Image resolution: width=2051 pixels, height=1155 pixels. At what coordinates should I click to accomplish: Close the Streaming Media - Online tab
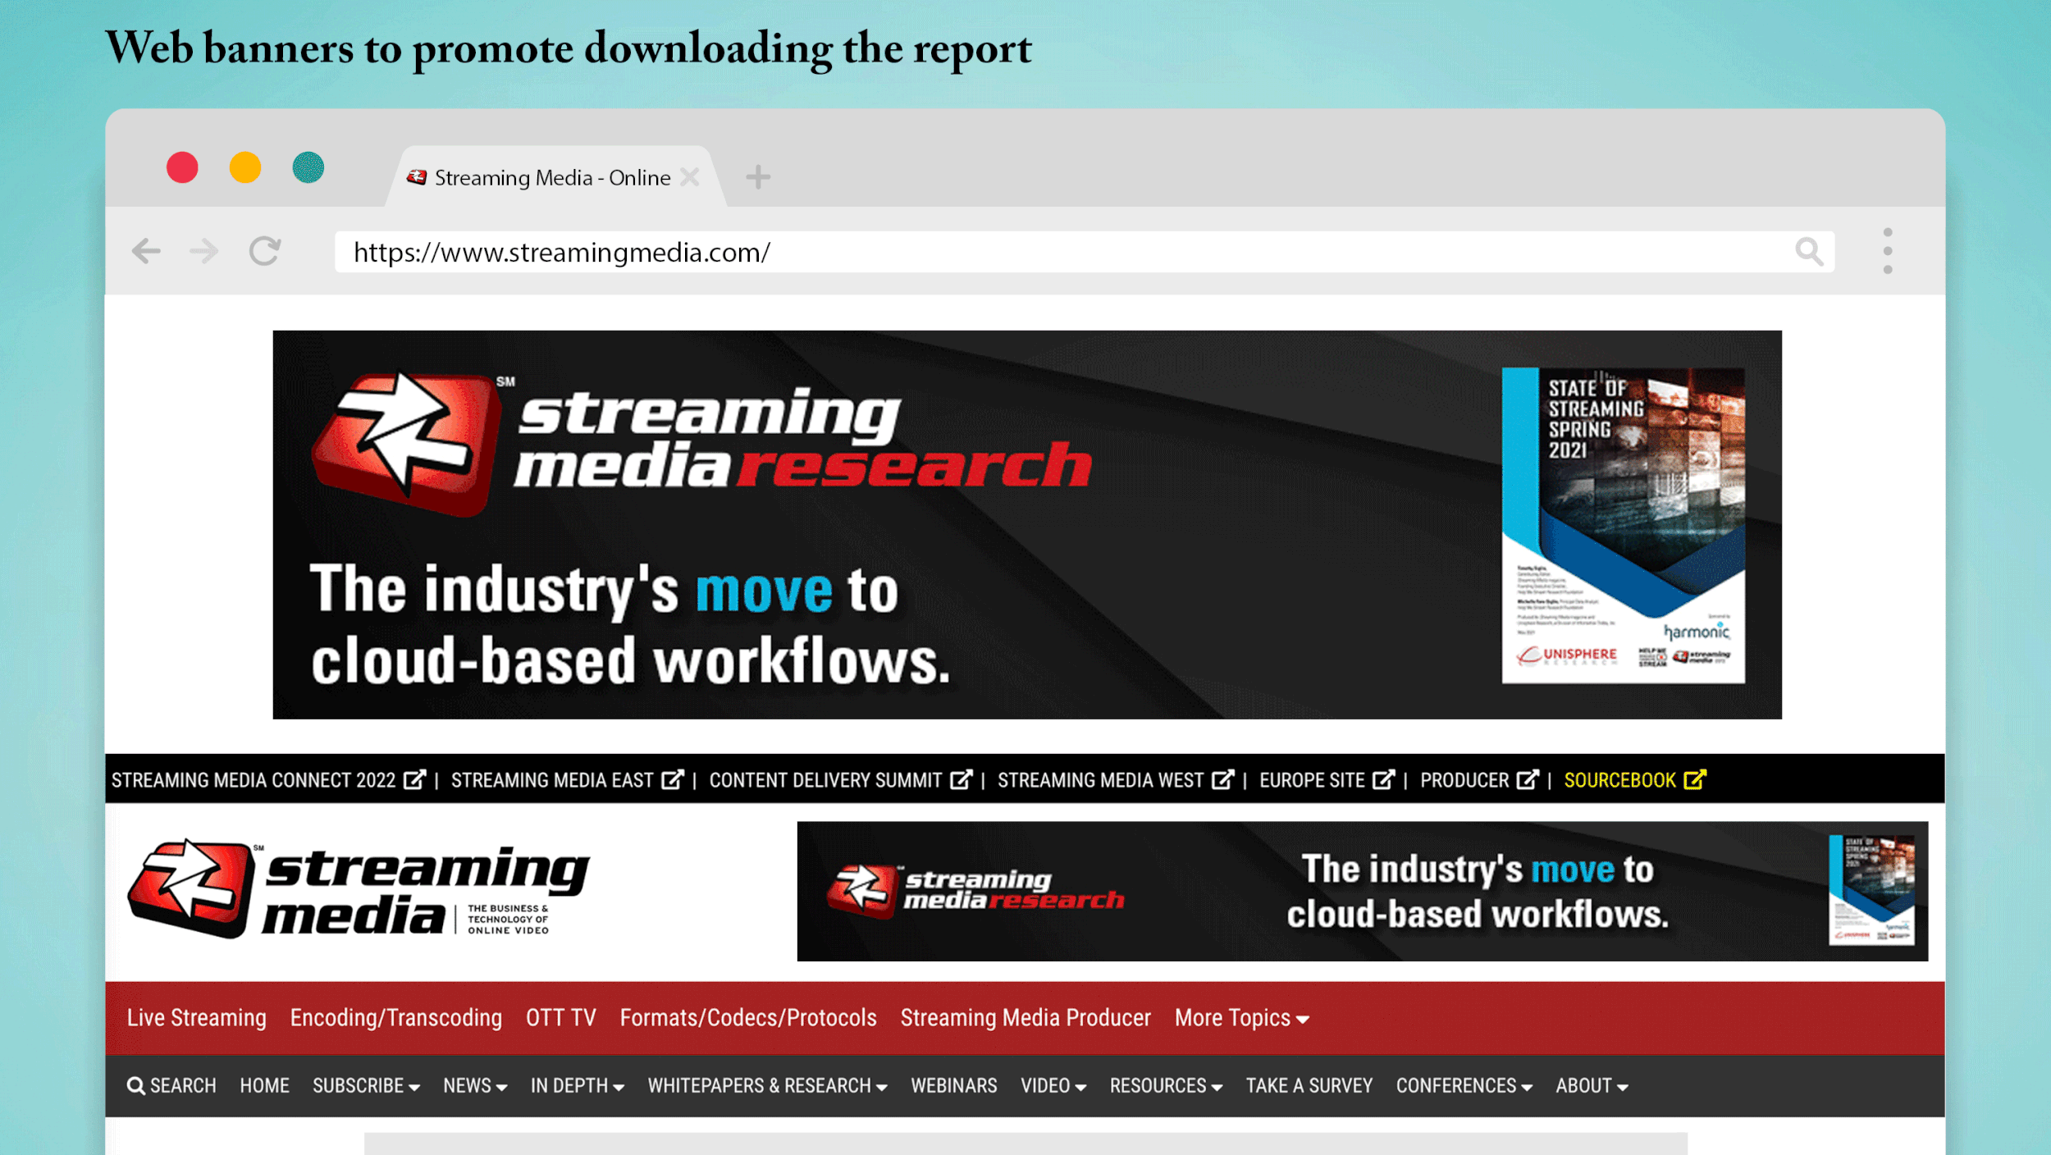click(691, 177)
